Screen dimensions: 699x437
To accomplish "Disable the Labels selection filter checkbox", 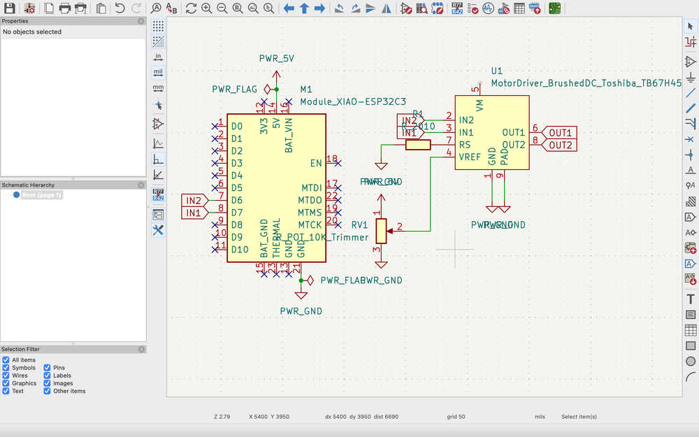I will pyautogui.click(x=48, y=375).
